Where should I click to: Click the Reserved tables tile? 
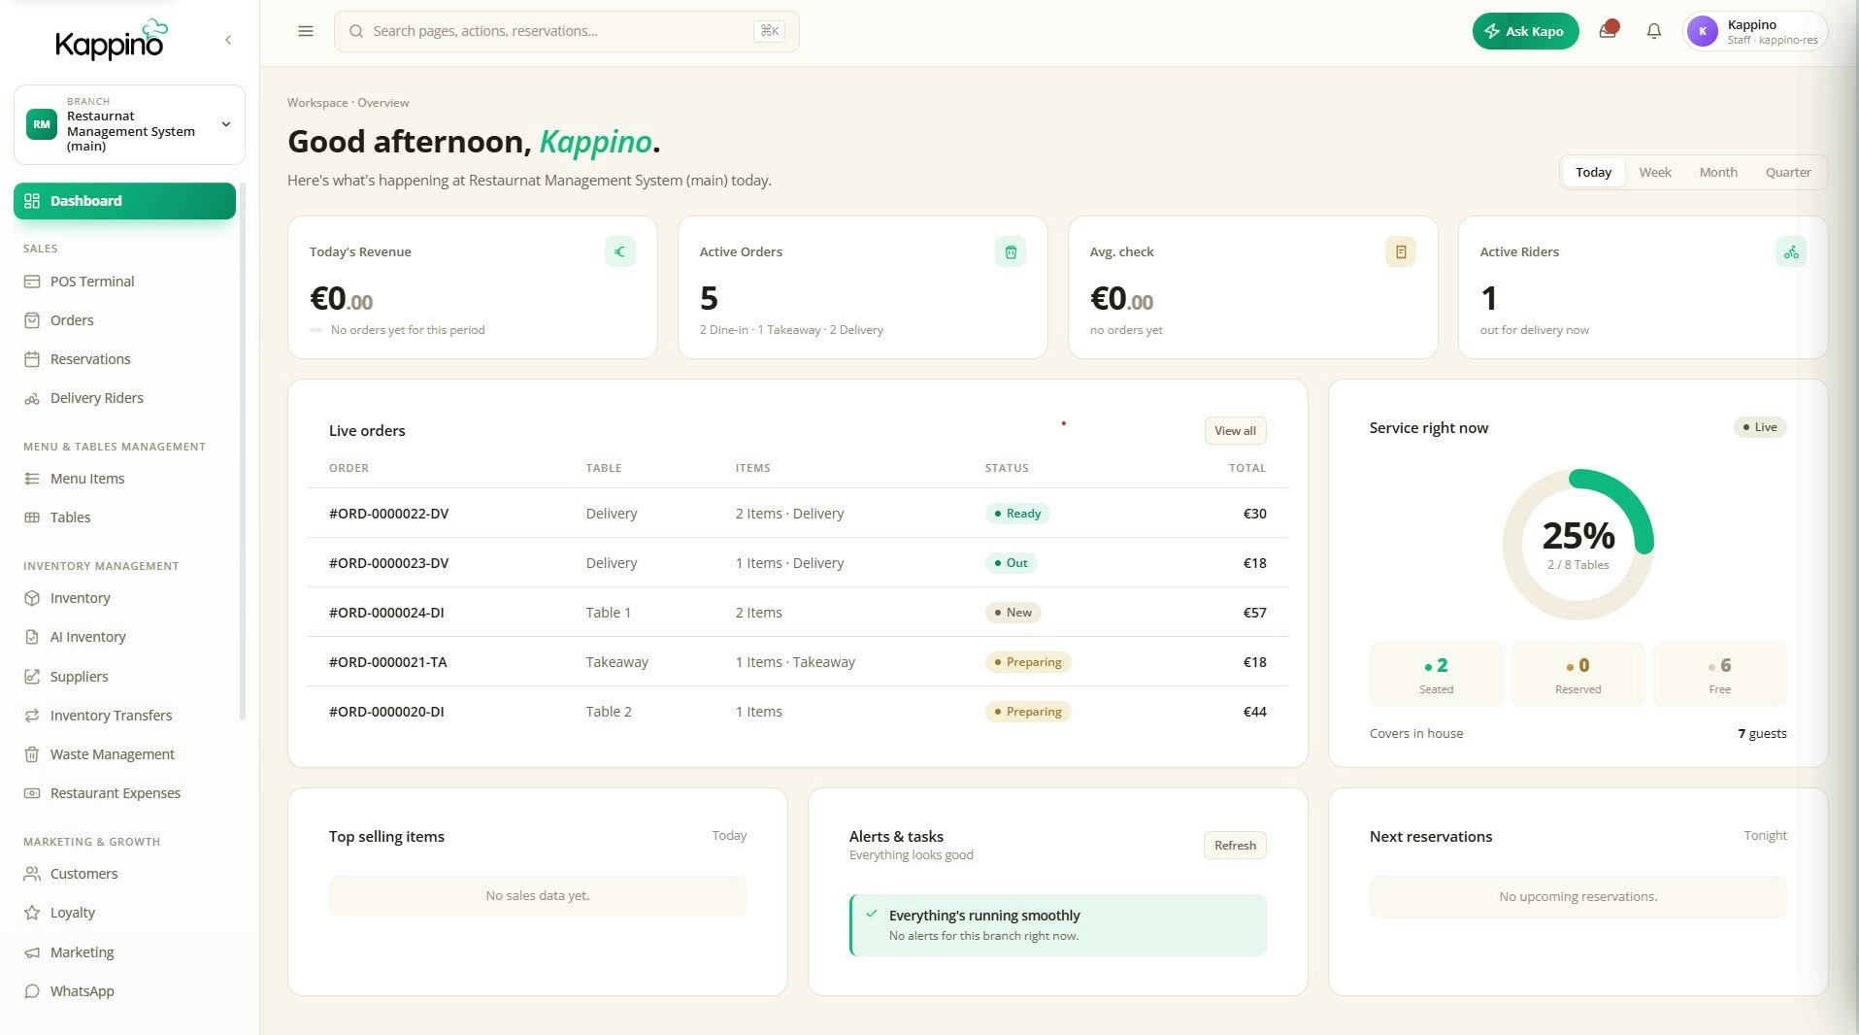click(1578, 674)
